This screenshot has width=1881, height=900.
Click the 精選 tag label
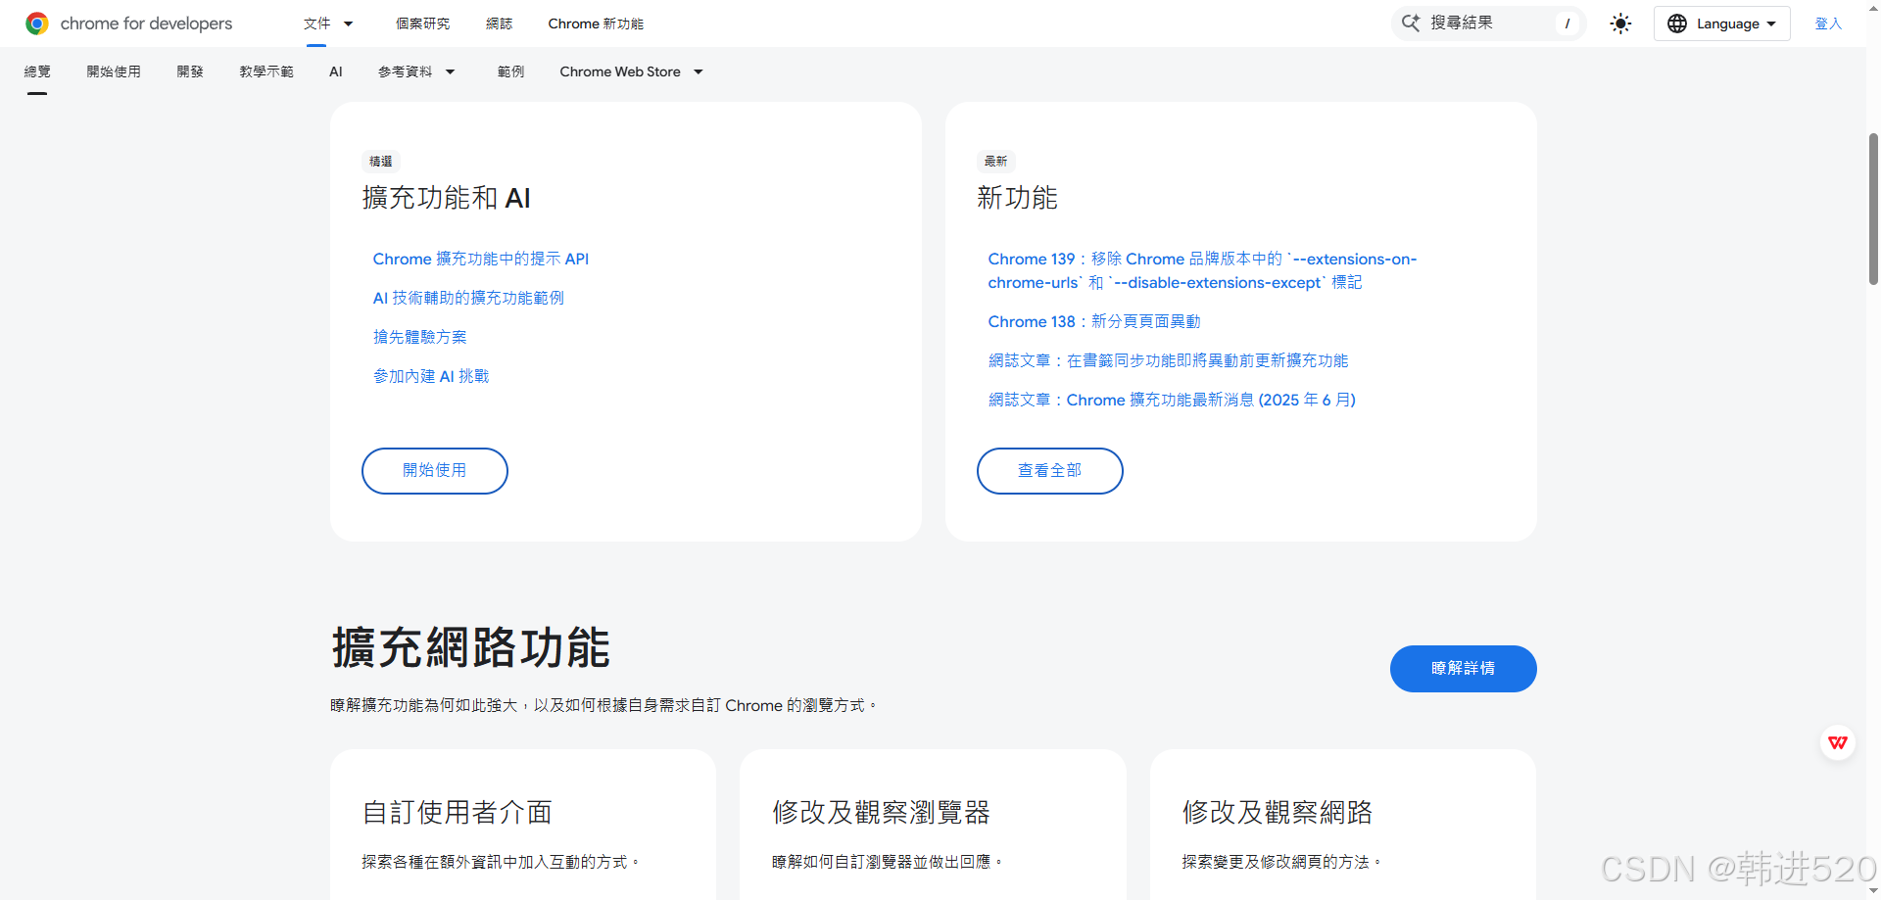pyautogui.click(x=381, y=162)
